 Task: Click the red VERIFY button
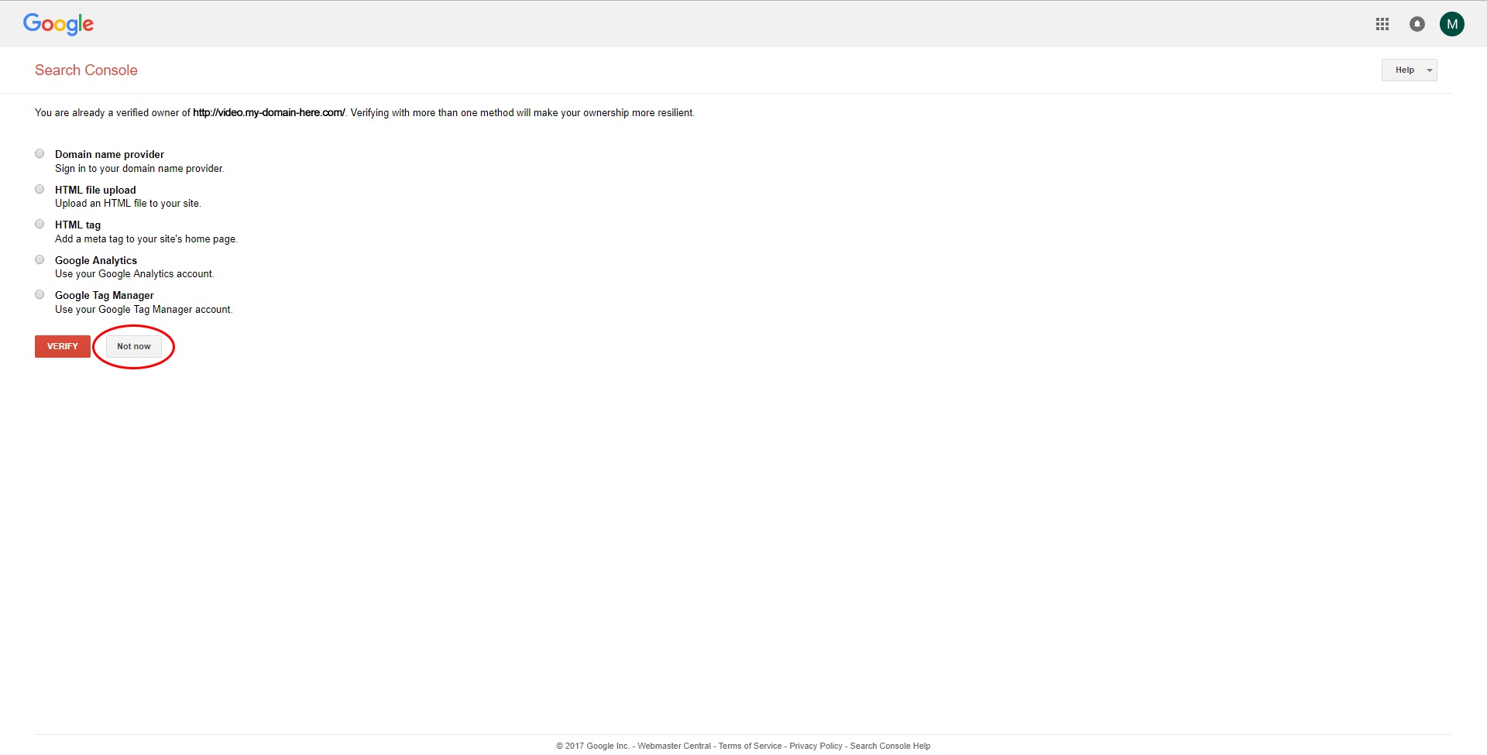[x=63, y=346]
